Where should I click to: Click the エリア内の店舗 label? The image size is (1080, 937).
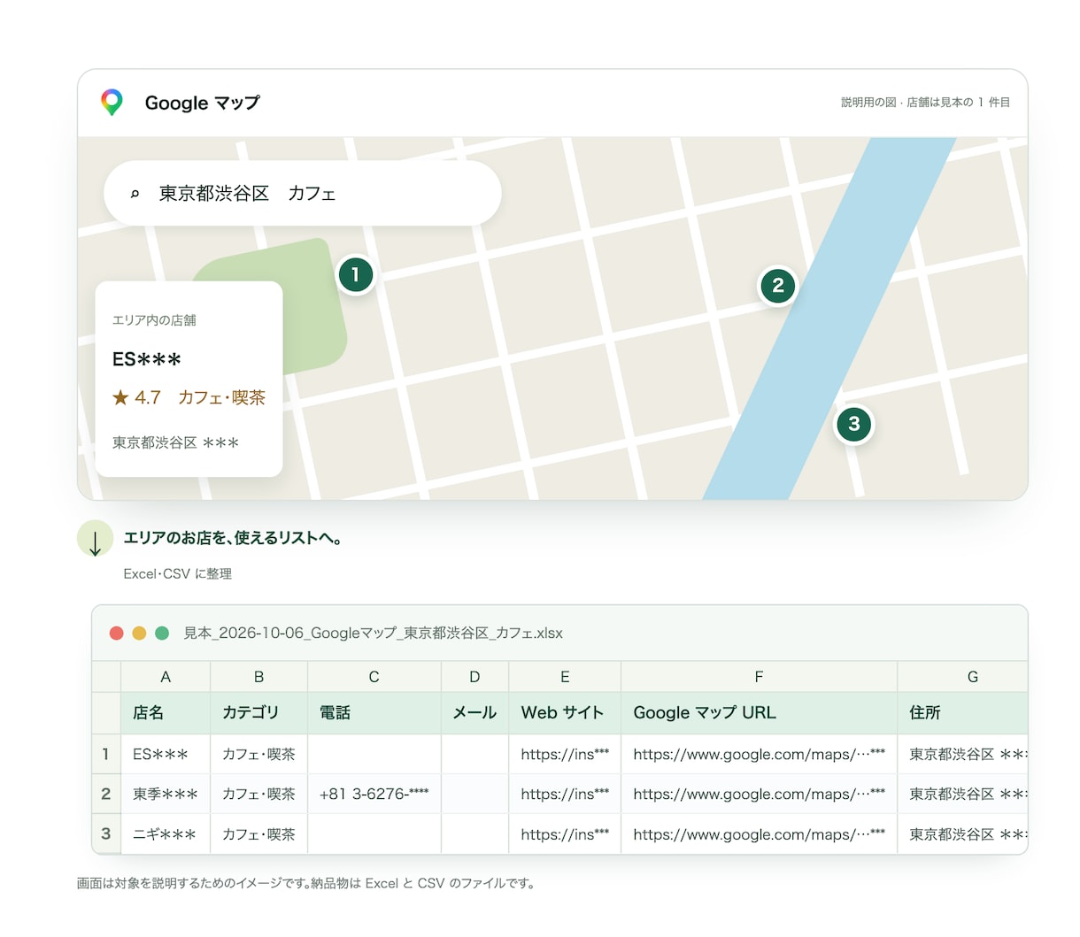(154, 320)
